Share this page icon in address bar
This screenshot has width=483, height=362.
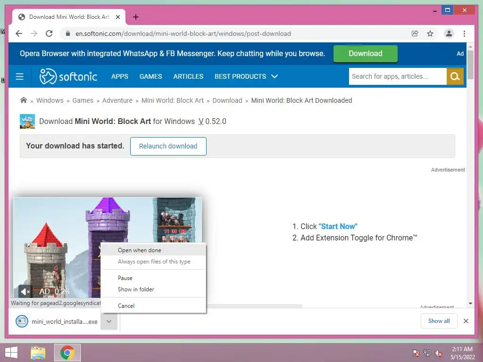tap(415, 33)
